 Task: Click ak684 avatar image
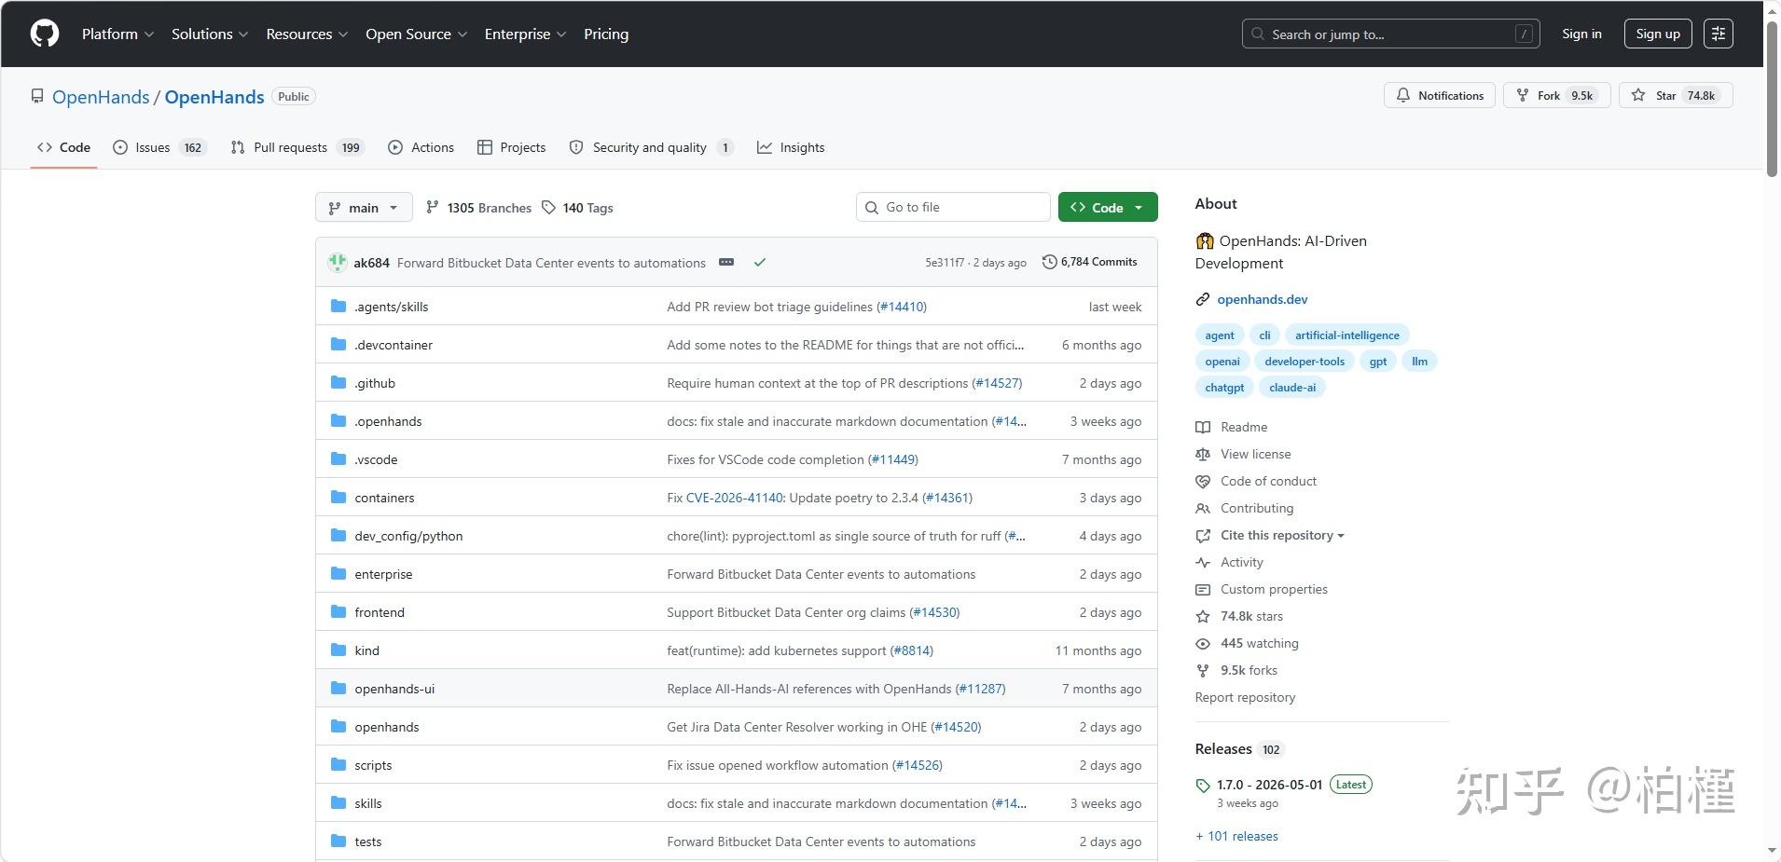(x=338, y=263)
